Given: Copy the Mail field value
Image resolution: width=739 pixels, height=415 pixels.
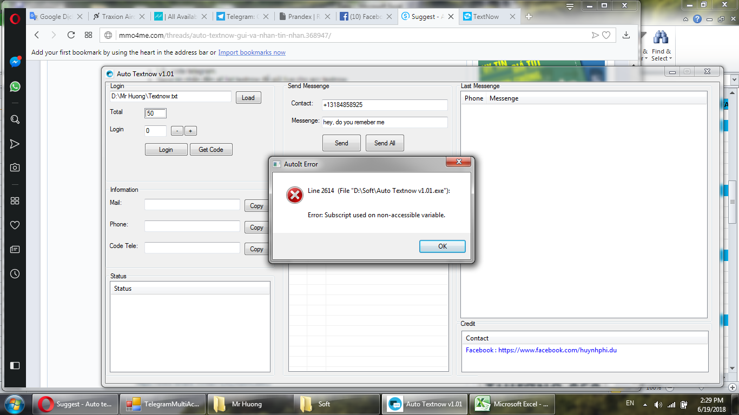Looking at the screenshot, I should click(x=256, y=206).
